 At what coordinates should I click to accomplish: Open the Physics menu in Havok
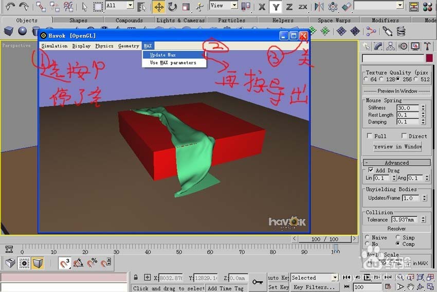(104, 46)
